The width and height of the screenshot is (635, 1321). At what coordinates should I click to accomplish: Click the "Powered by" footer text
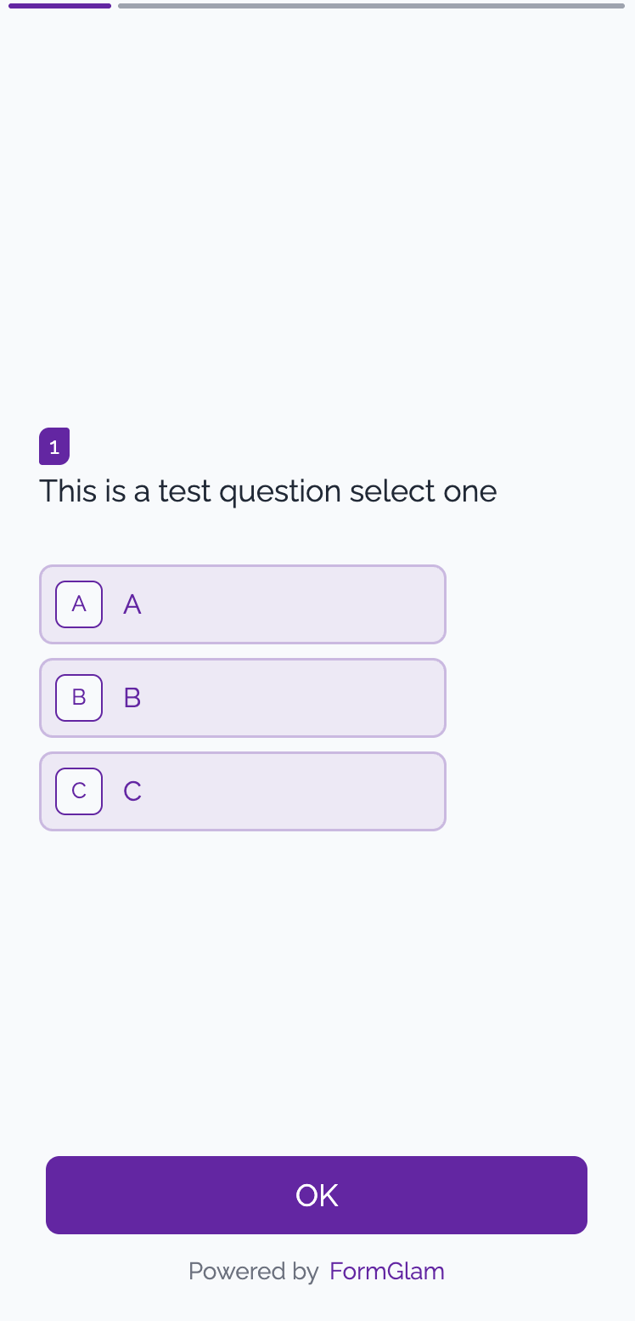[x=253, y=1271]
